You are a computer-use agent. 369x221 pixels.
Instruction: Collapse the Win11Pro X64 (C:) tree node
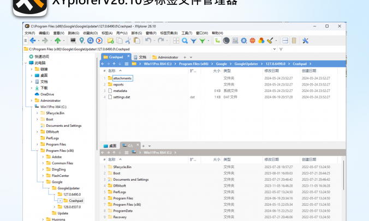[31, 107]
